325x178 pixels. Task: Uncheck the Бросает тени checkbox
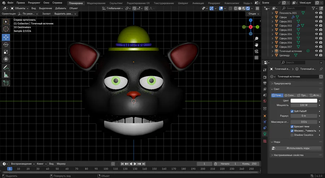(292, 126)
